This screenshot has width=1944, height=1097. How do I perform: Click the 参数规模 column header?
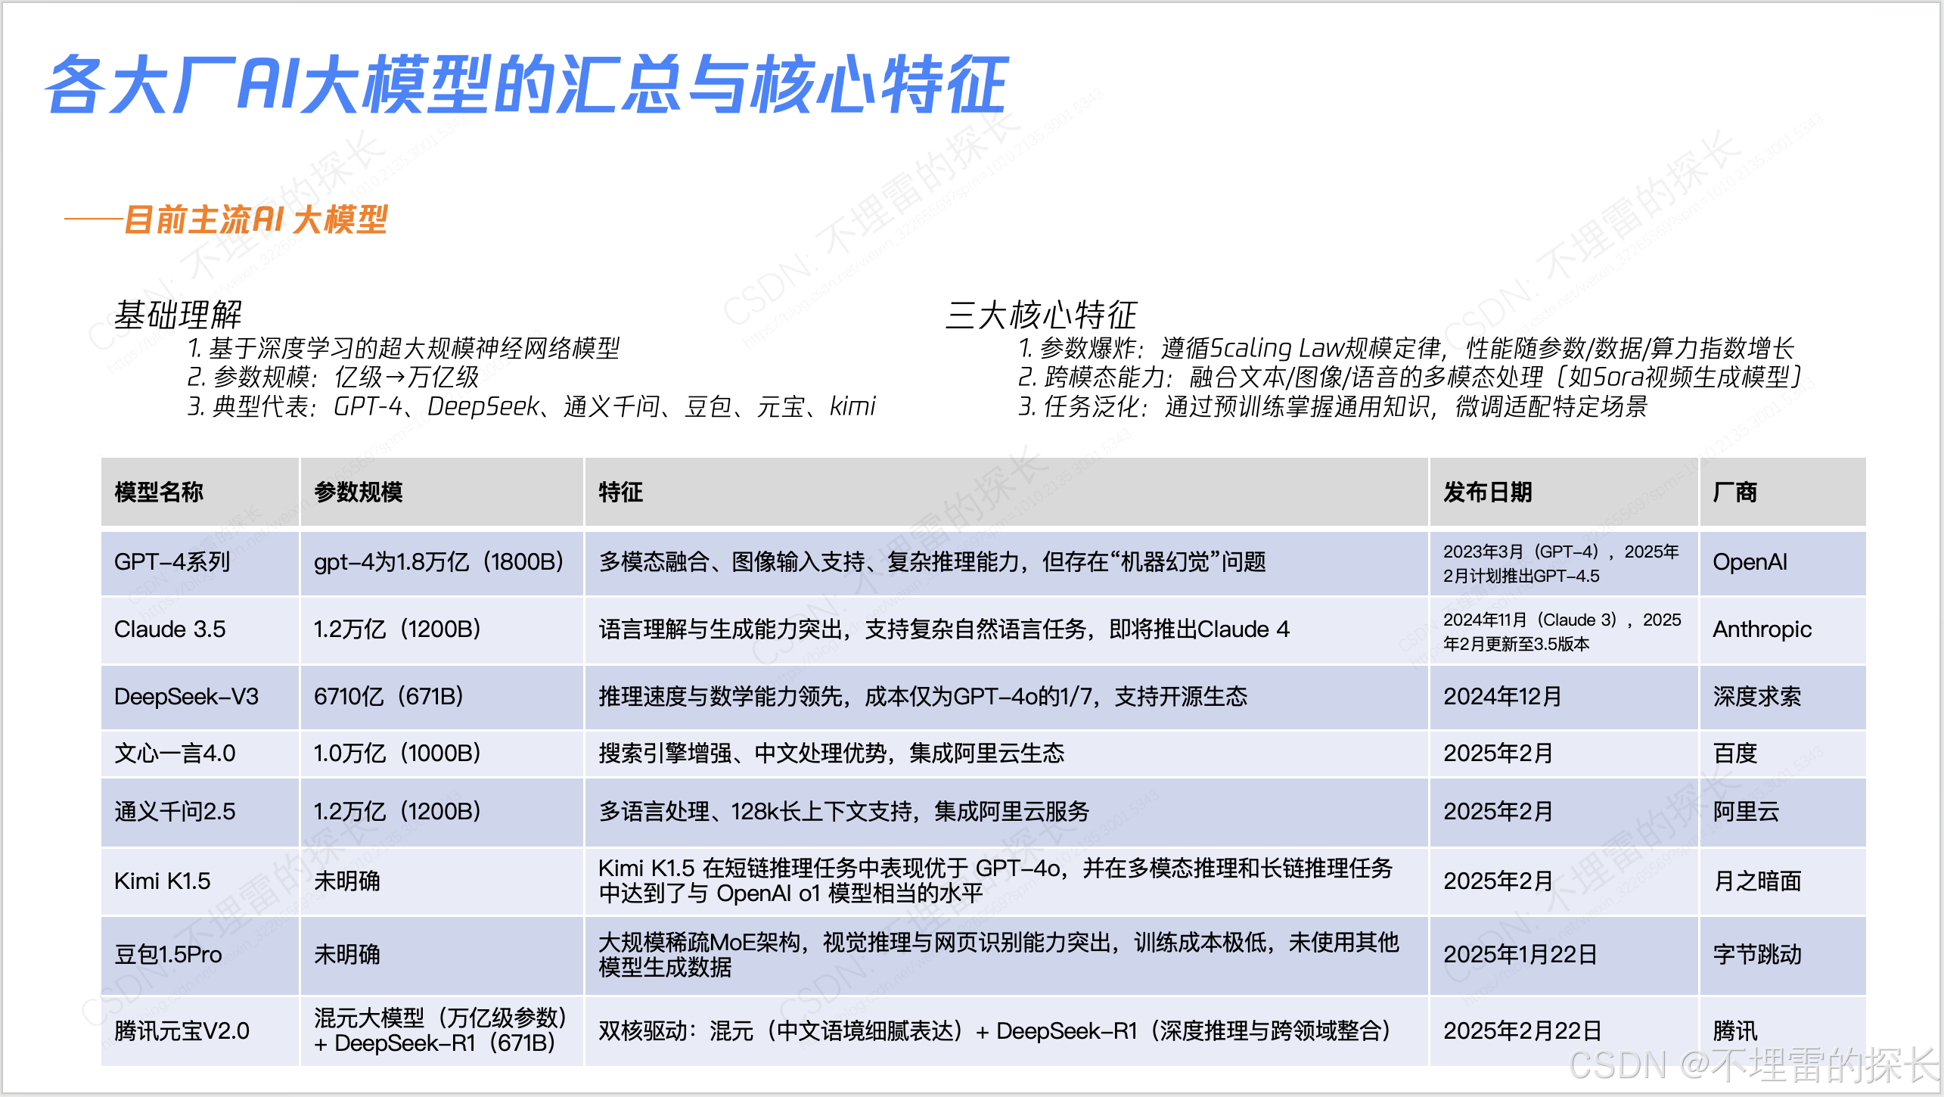359,493
